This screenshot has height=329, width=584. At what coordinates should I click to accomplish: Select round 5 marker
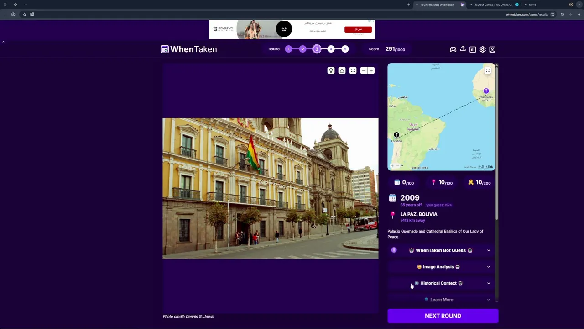pyautogui.click(x=345, y=49)
